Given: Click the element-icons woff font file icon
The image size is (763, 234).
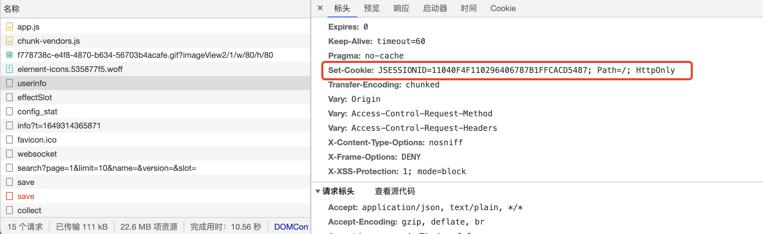Looking at the screenshot, I should point(9,69).
